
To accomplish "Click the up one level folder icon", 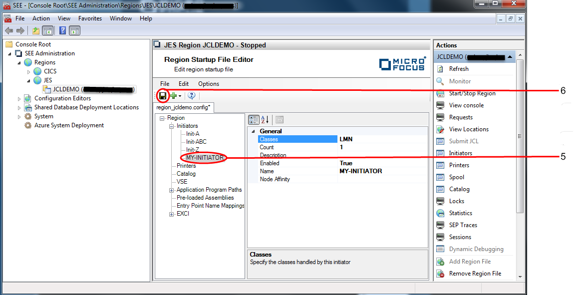I will [x=35, y=31].
